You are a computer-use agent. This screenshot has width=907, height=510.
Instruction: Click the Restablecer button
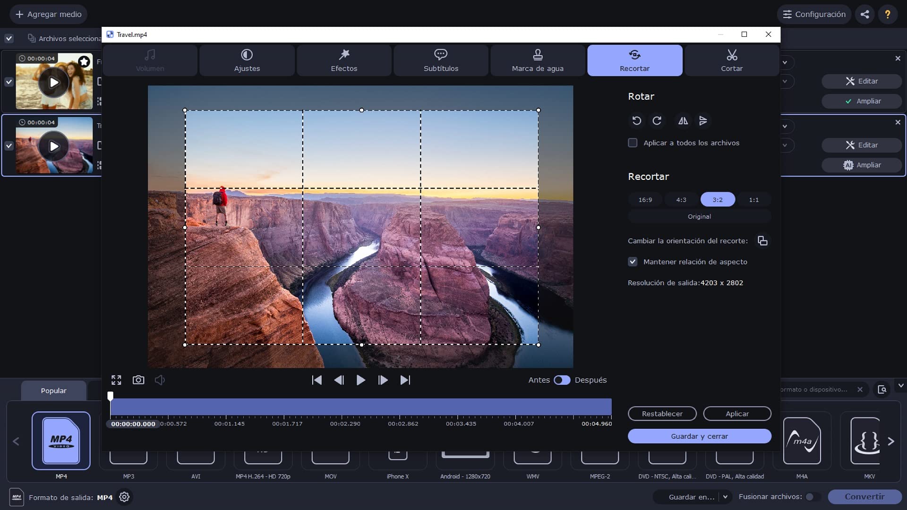point(662,414)
